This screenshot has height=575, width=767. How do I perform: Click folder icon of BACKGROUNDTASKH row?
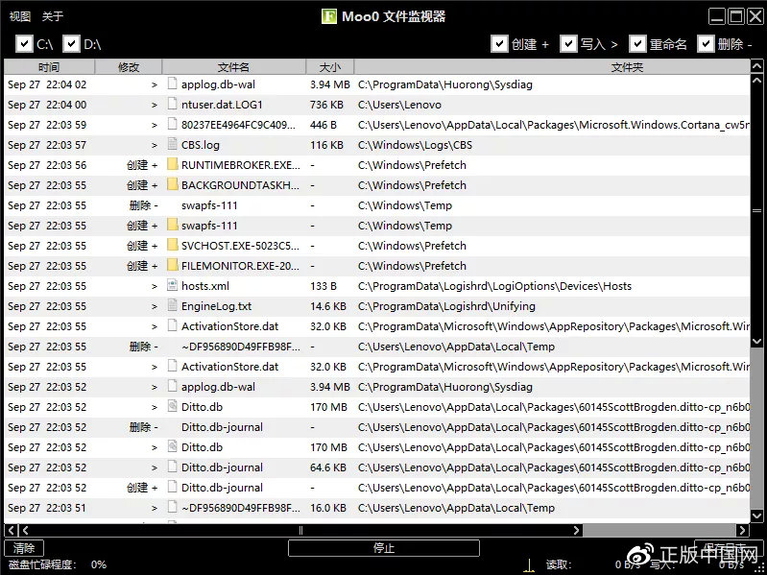click(172, 185)
